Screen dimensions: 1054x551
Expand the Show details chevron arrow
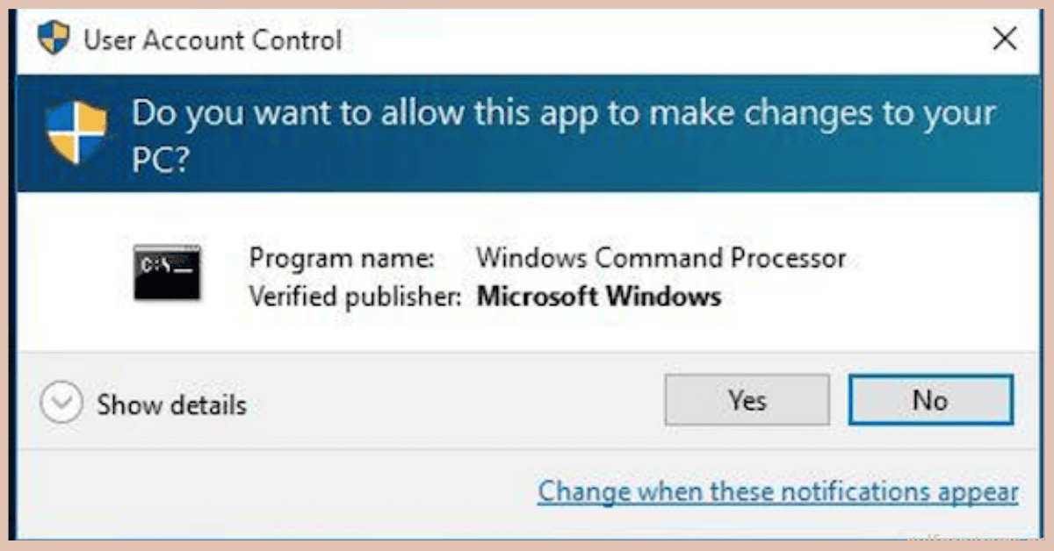tap(61, 404)
